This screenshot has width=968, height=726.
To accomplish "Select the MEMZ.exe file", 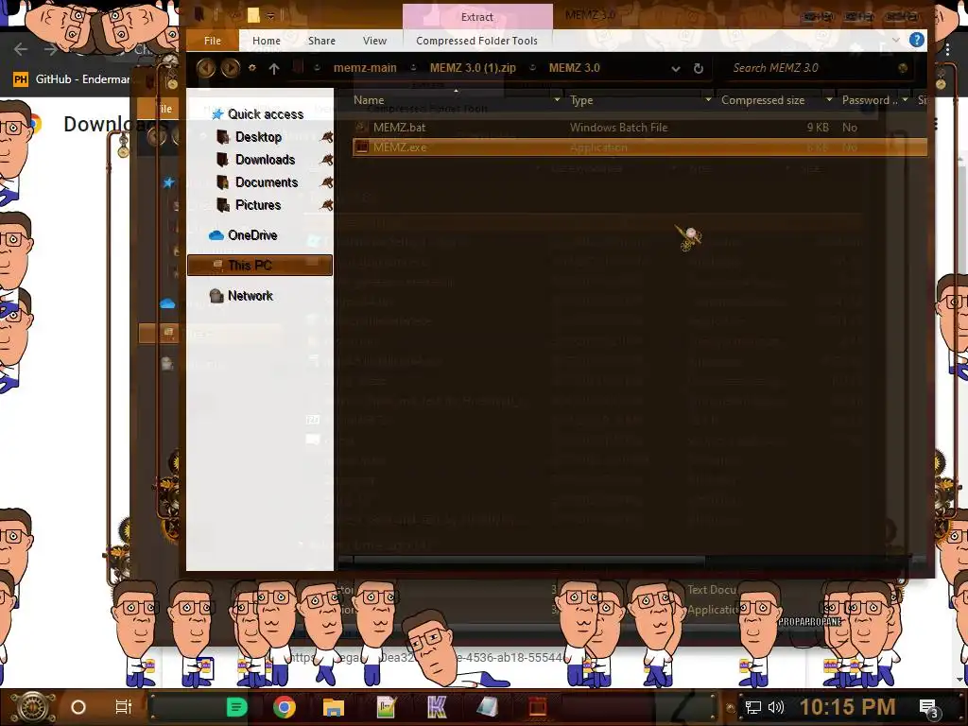I will click(x=640, y=147).
